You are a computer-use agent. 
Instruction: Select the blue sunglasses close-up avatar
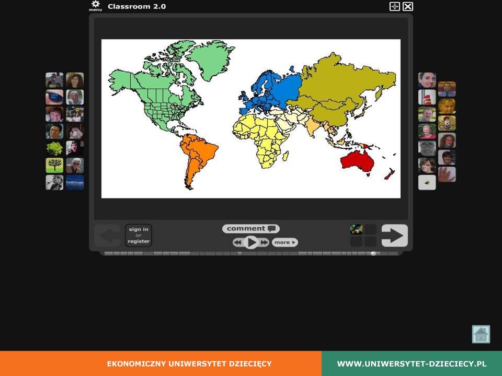point(54,97)
